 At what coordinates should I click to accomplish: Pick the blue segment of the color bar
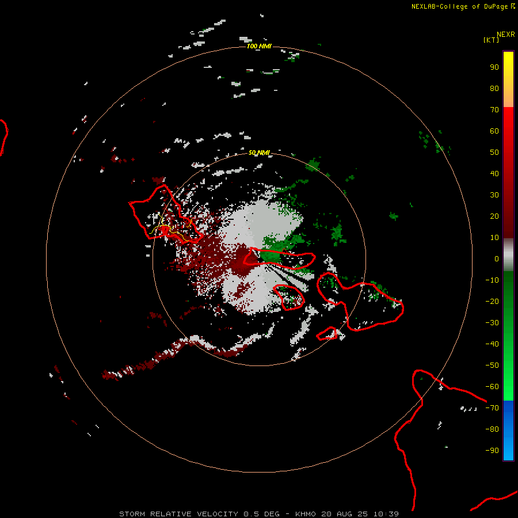tap(508, 431)
